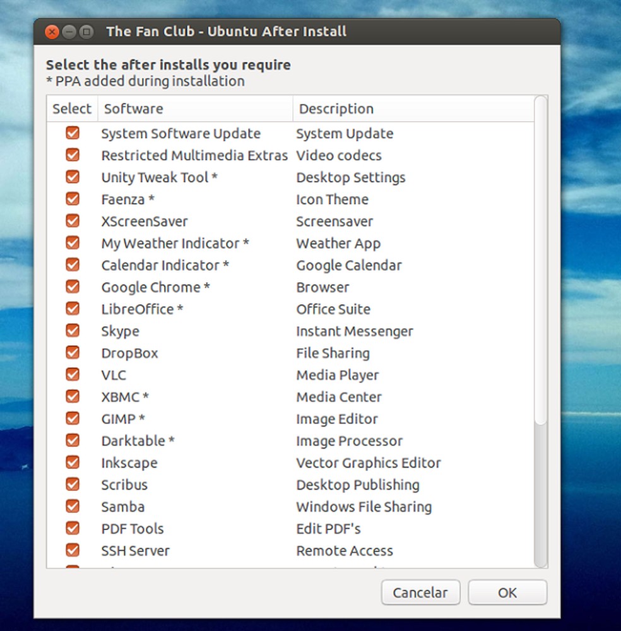
Task: Uncheck the Unity Tweak Tool checkbox
Action: [x=73, y=177]
